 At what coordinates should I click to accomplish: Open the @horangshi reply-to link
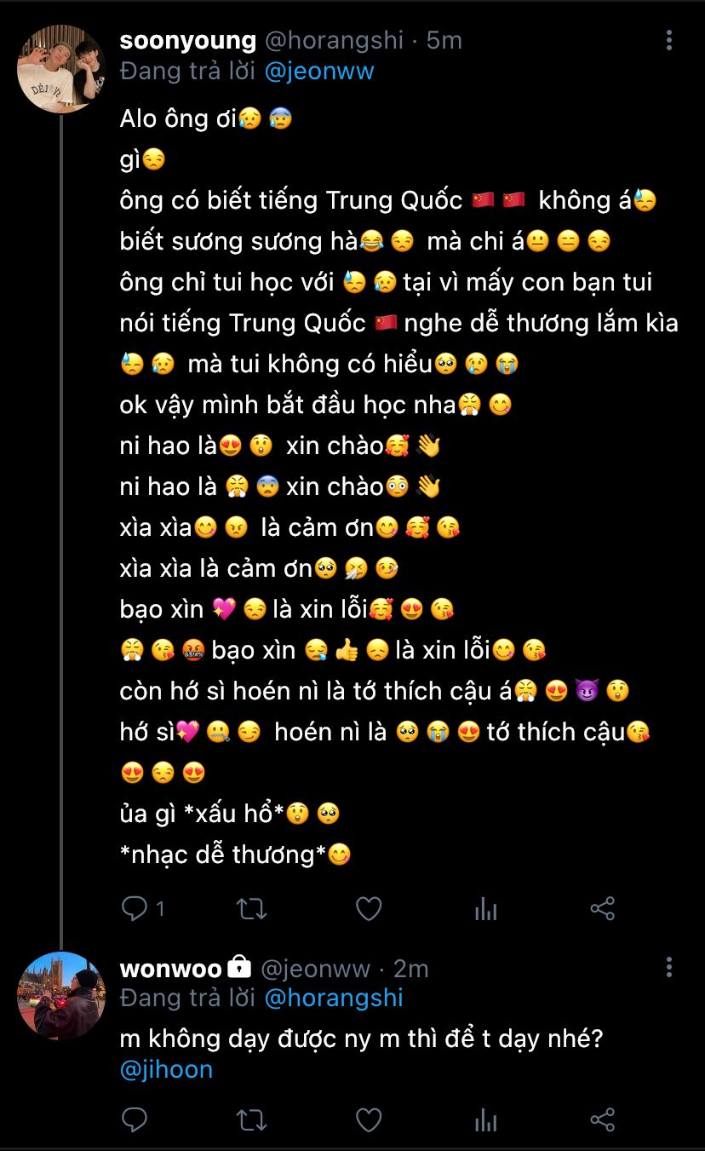click(x=334, y=998)
